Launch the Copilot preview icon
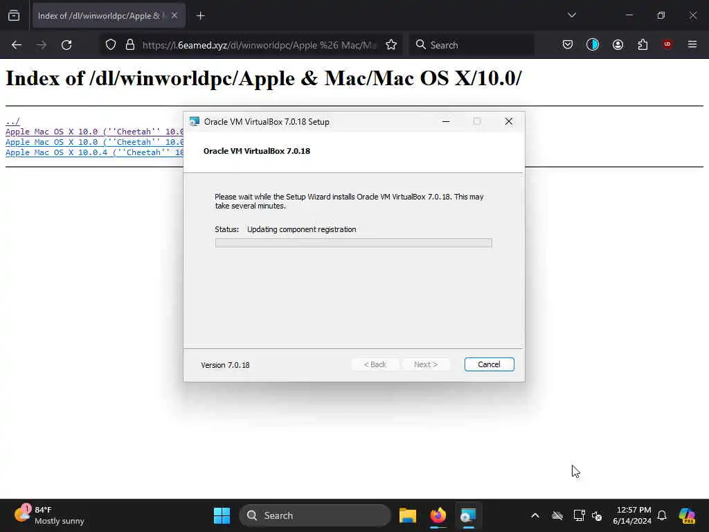The width and height of the screenshot is (709, 532). (687, 515)
